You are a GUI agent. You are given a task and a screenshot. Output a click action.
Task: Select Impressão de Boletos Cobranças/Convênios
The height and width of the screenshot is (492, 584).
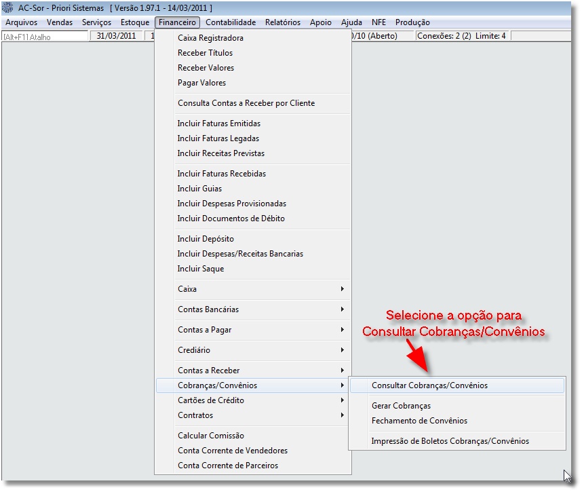coord(450,441)
